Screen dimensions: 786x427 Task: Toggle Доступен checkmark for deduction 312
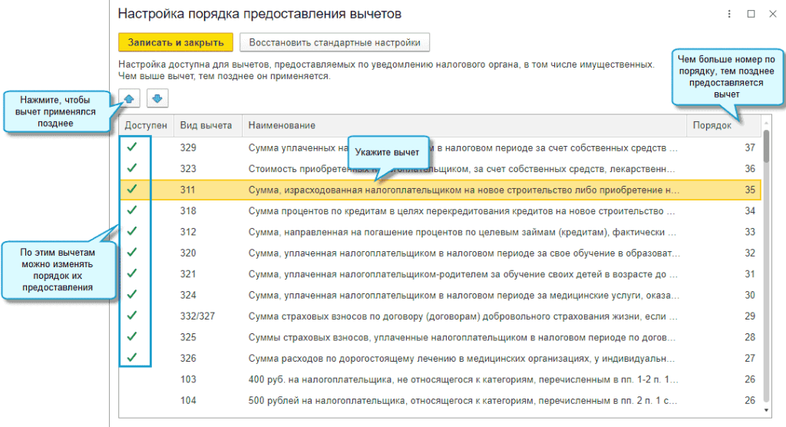[x=132, y=231]
